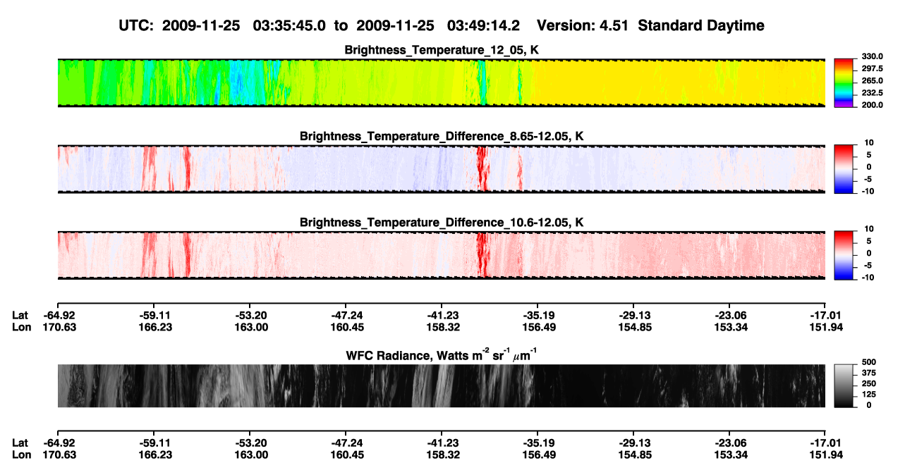917x470 pixels.
Task: Click lower axis latitude label -17.01
Action: (825, 443)
